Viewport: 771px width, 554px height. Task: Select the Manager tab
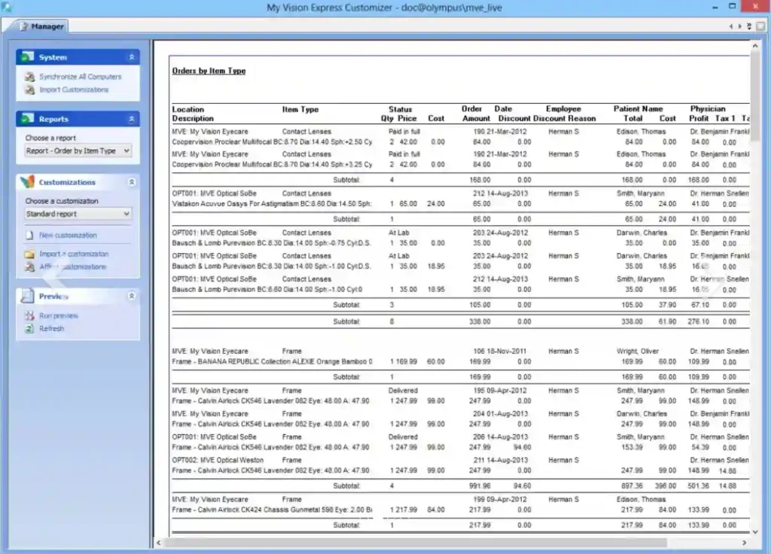coord(41,26)
